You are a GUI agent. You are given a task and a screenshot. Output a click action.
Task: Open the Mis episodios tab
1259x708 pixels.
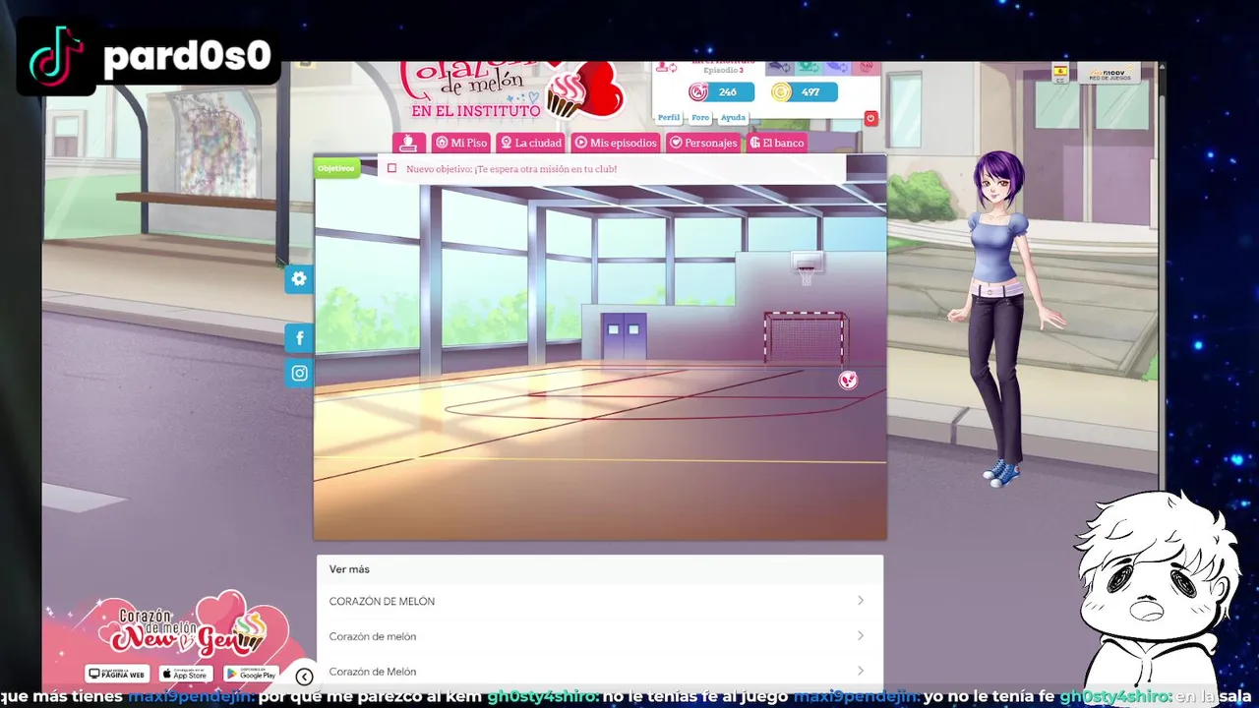point(616,143)
